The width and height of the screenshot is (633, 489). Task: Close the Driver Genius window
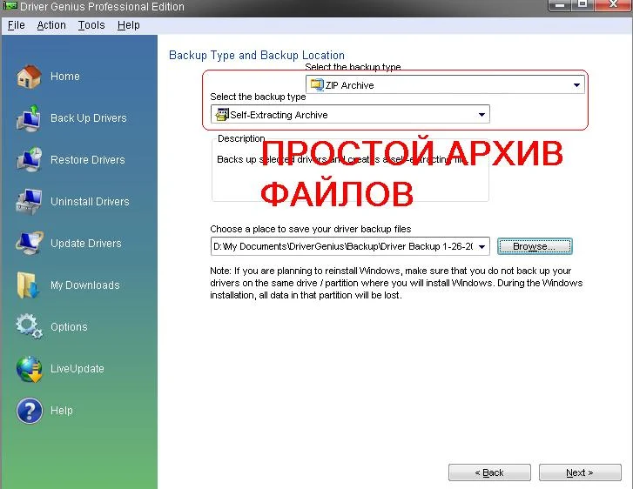pyautogui.click(x=613, y=5)
